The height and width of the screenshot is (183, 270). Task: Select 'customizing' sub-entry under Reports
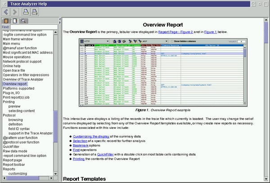tap(18, 174)
